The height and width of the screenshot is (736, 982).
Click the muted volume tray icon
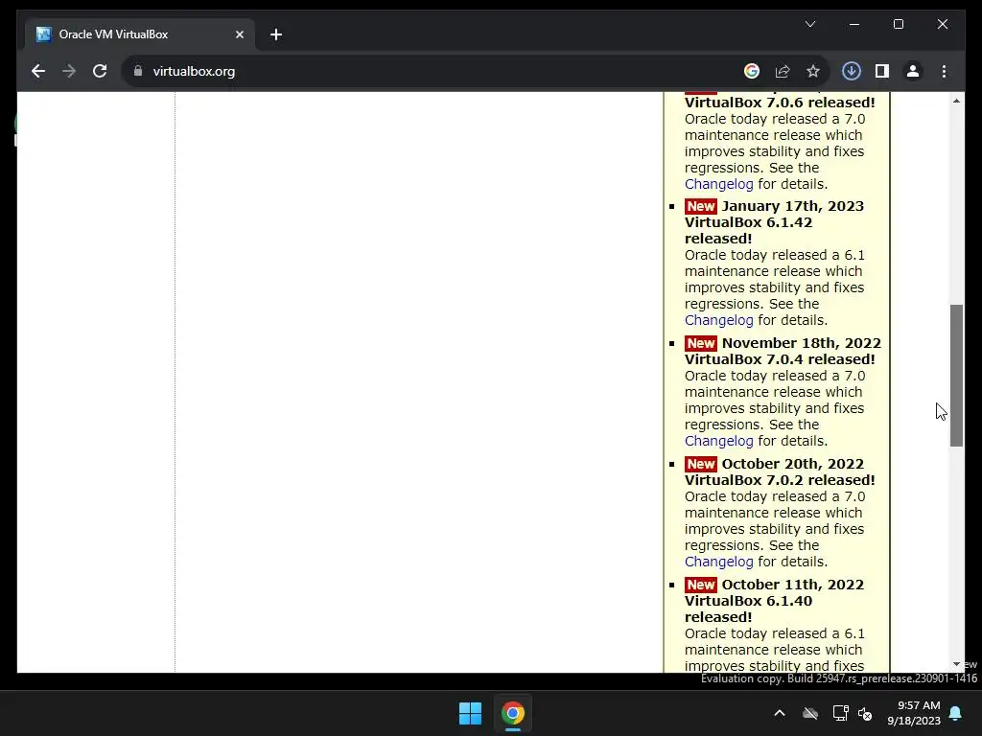[x=866, y=713]
